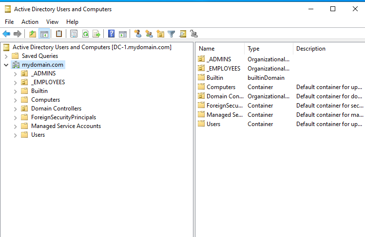Open the Action menu

[30, 22]
